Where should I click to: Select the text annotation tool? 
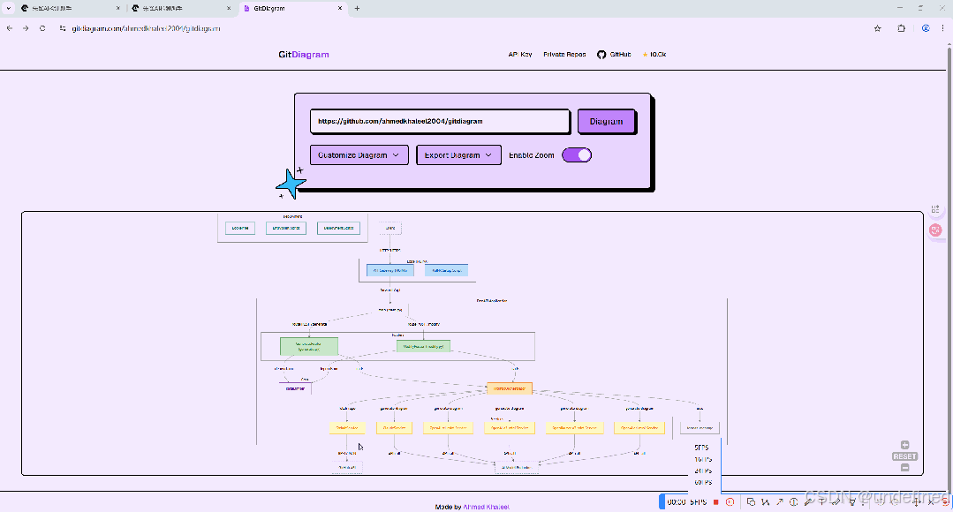(822, 502)
